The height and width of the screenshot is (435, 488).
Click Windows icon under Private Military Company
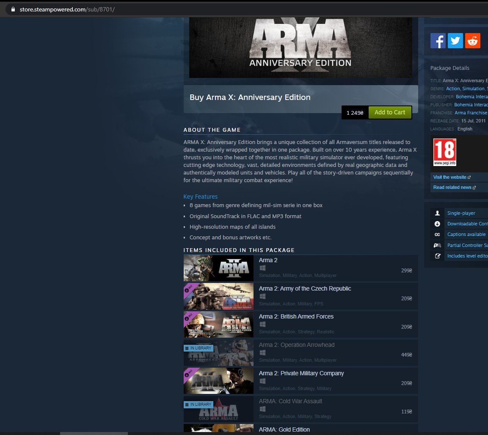(x=262, y=381)
